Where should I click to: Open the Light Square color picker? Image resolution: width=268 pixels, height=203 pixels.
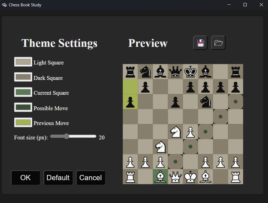[23, 62]
